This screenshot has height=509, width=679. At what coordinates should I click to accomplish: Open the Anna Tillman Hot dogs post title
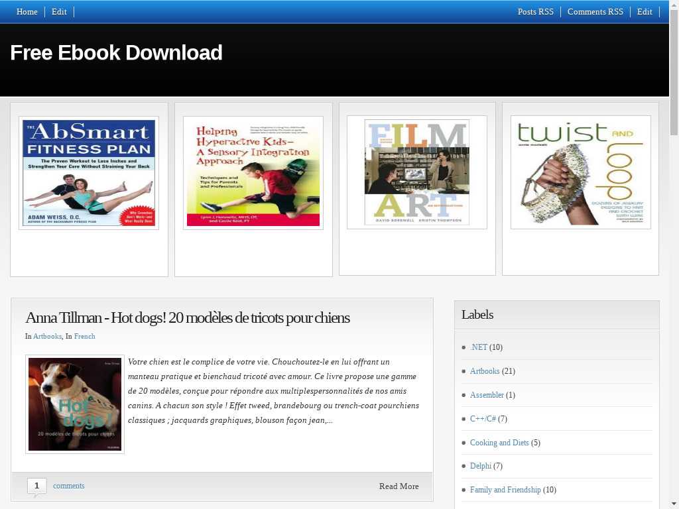[188, 317]
